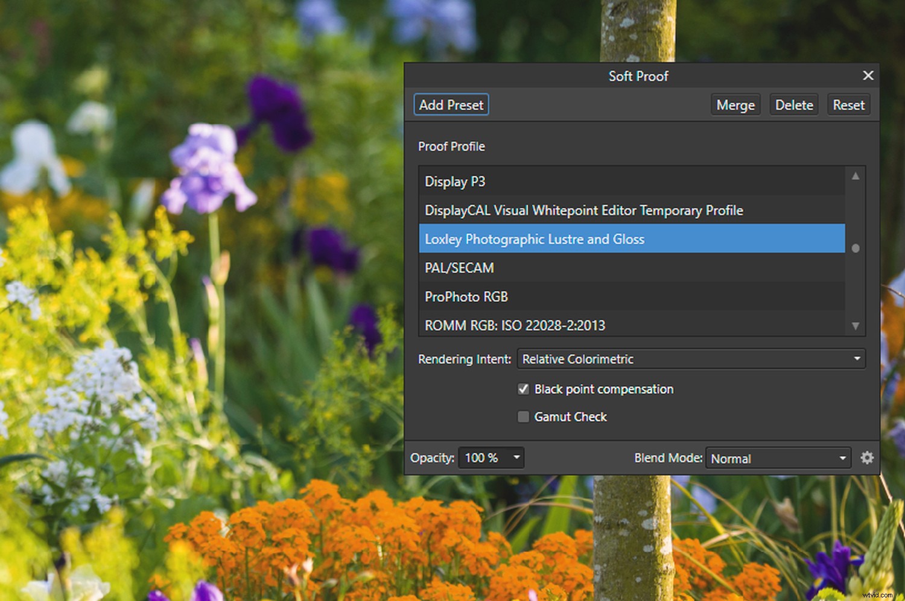Reset the Soft Proof adjustment

pos(848,104)
